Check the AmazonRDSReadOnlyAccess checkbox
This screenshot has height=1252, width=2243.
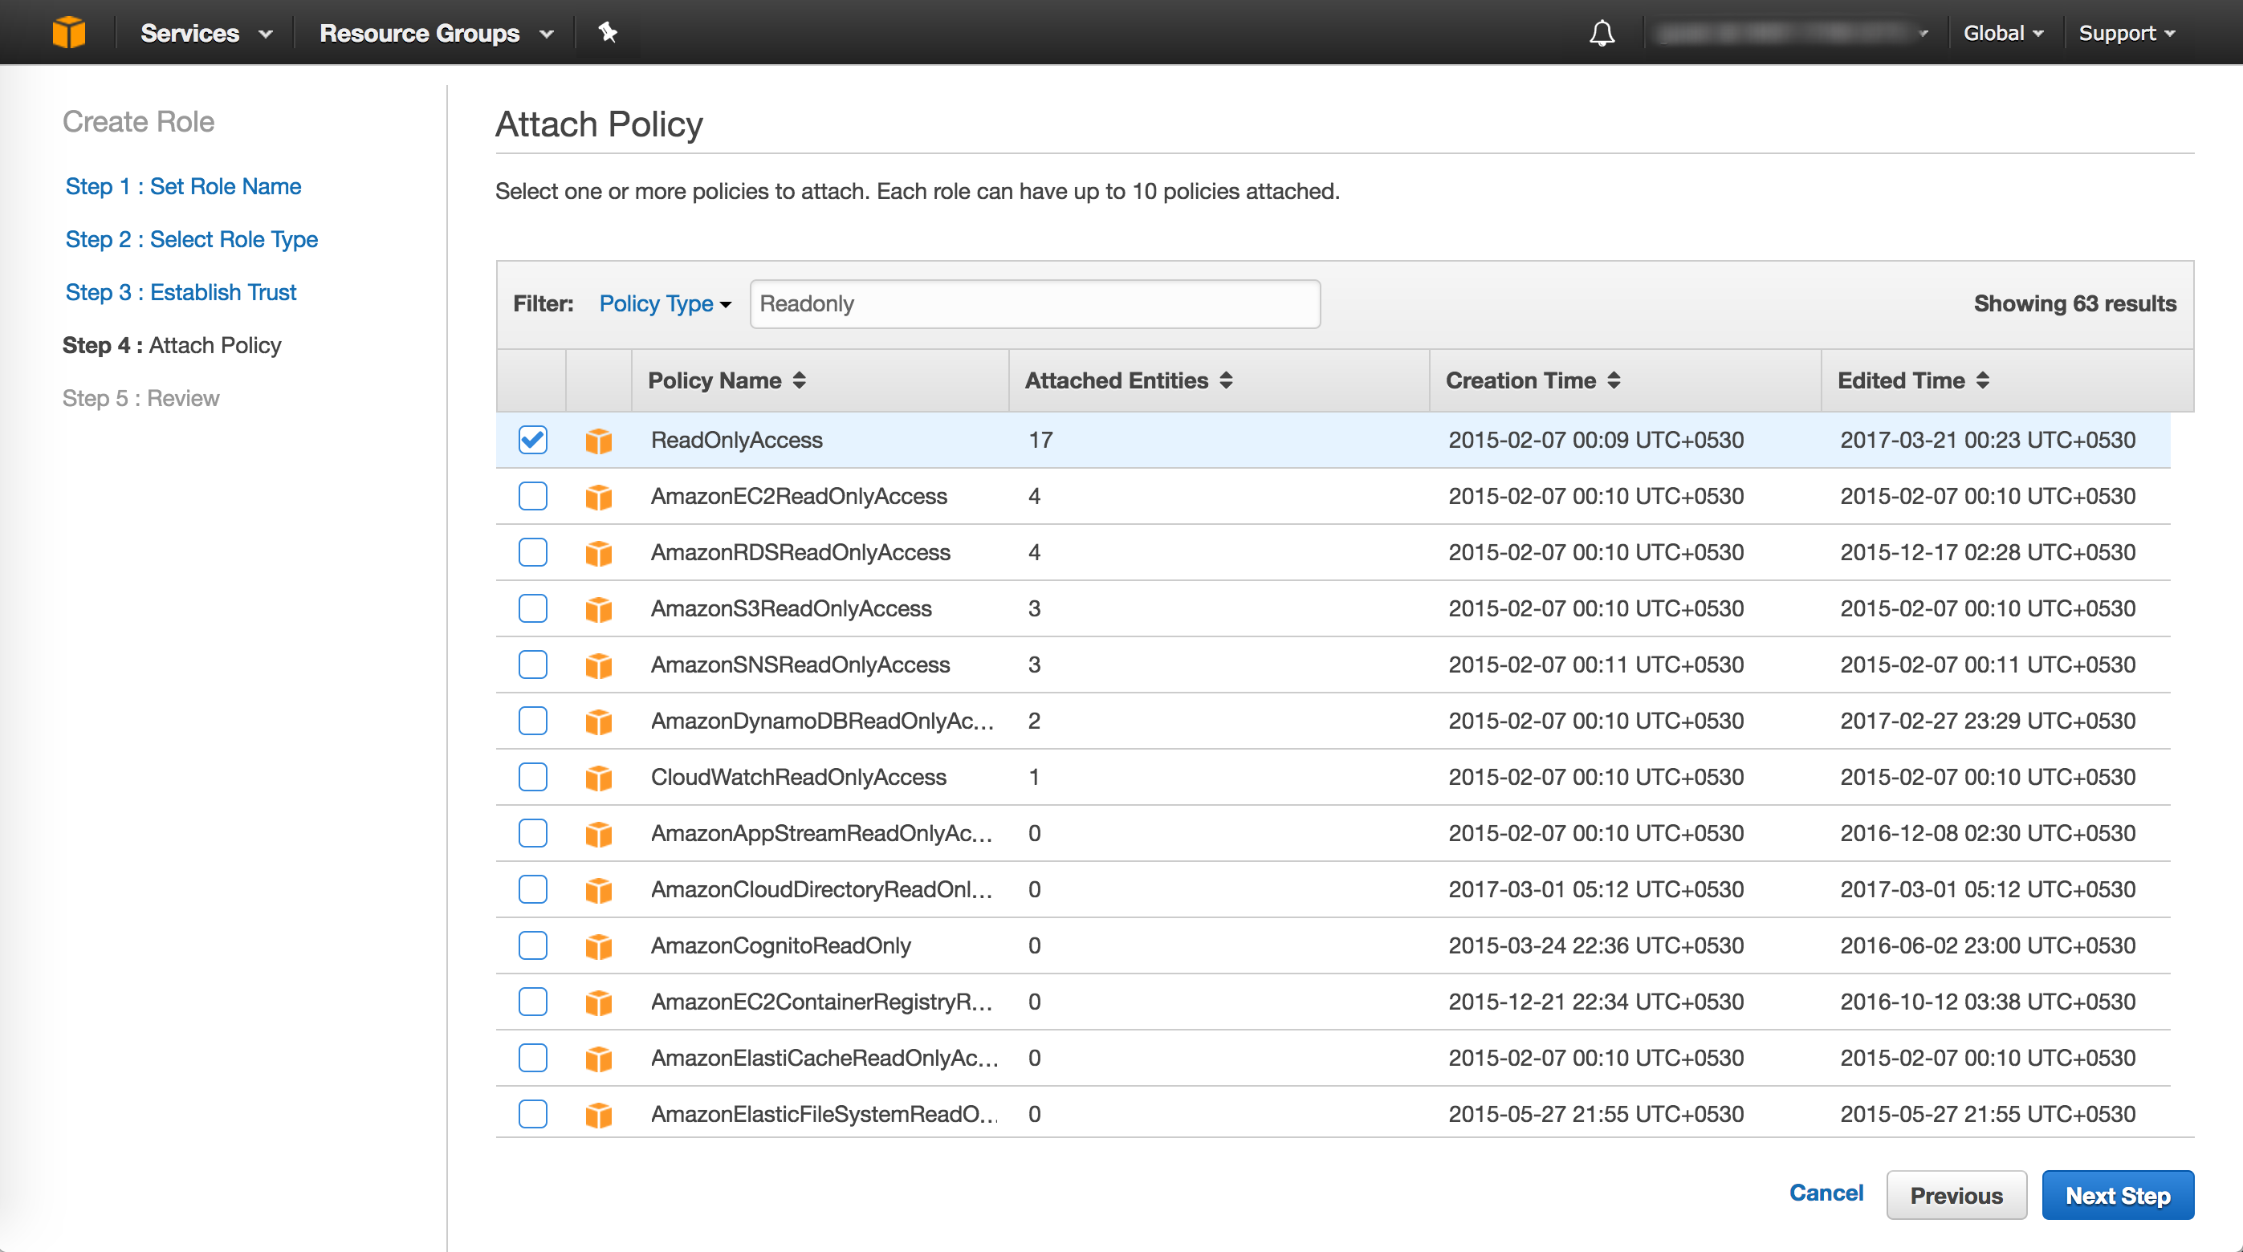click(x=533, y=552)
